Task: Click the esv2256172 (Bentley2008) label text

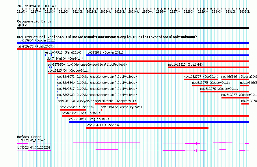Action: pyautogui.click(x=121, y=107)
